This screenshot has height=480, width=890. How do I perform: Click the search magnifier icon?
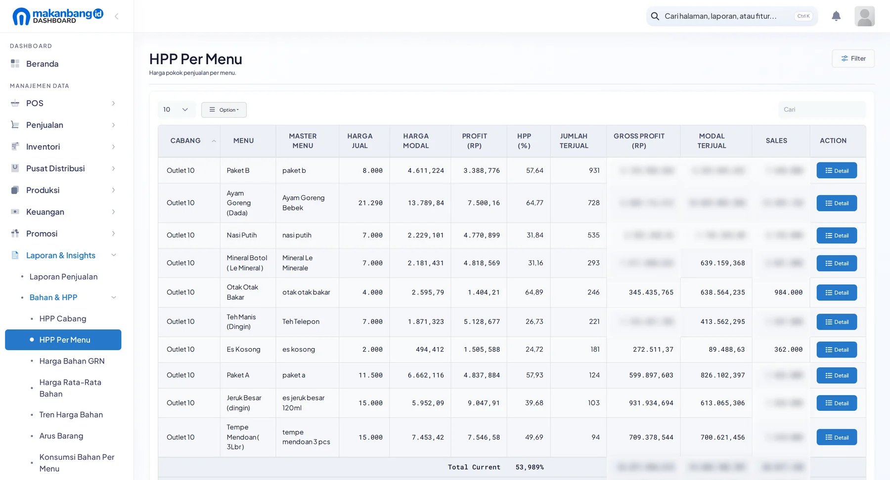click(655, 16)
